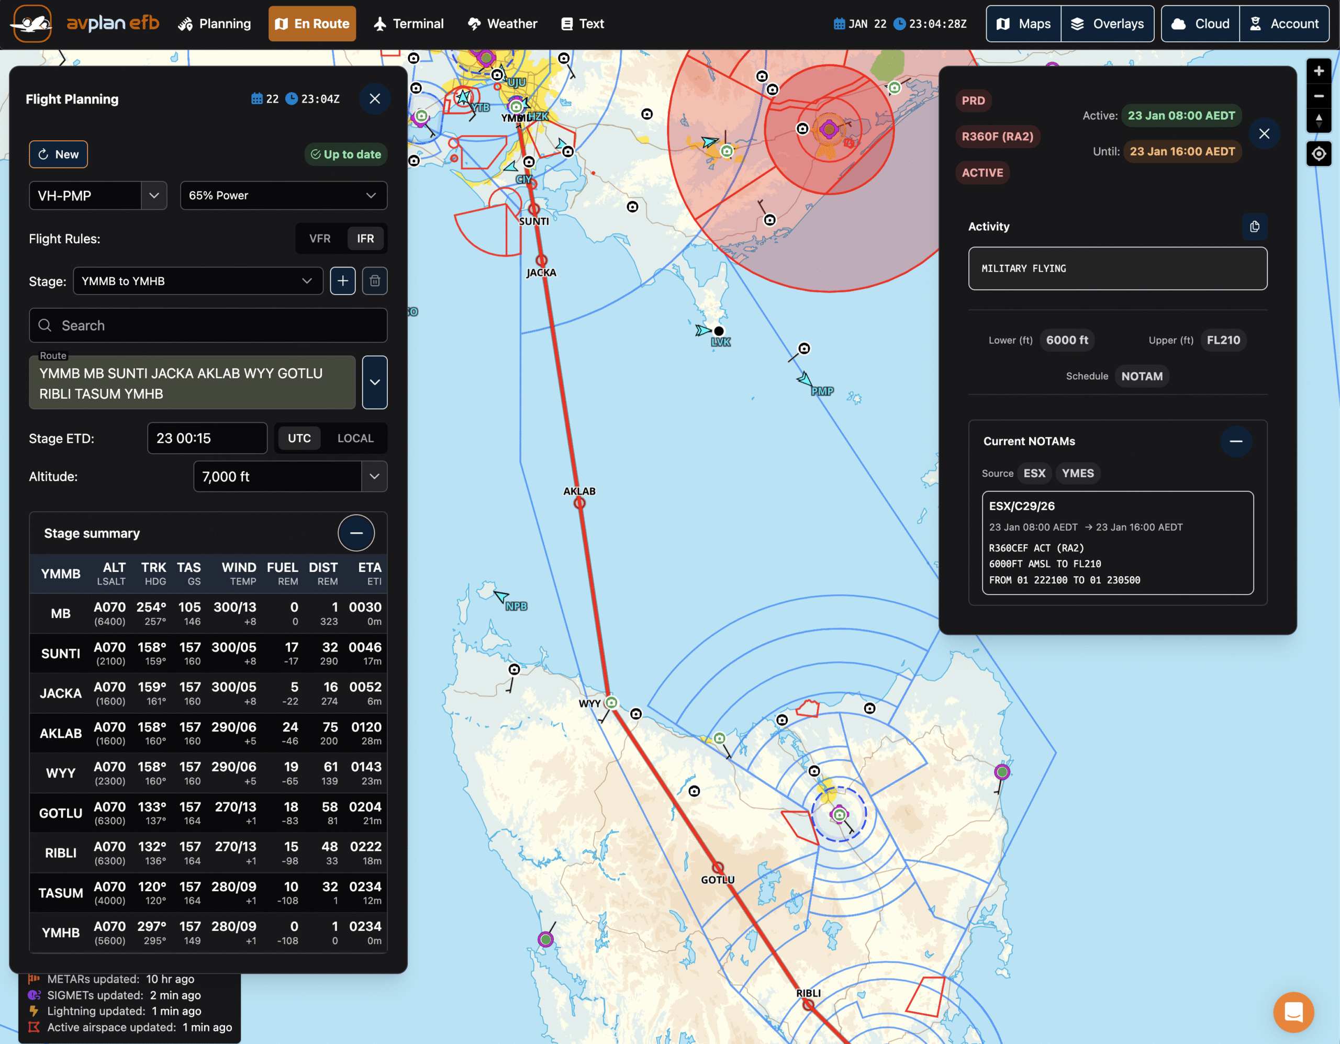Zoom in the map with the plus button
The width and height of the screenshot is (1340, 1044).
[x=1318, y=71]
